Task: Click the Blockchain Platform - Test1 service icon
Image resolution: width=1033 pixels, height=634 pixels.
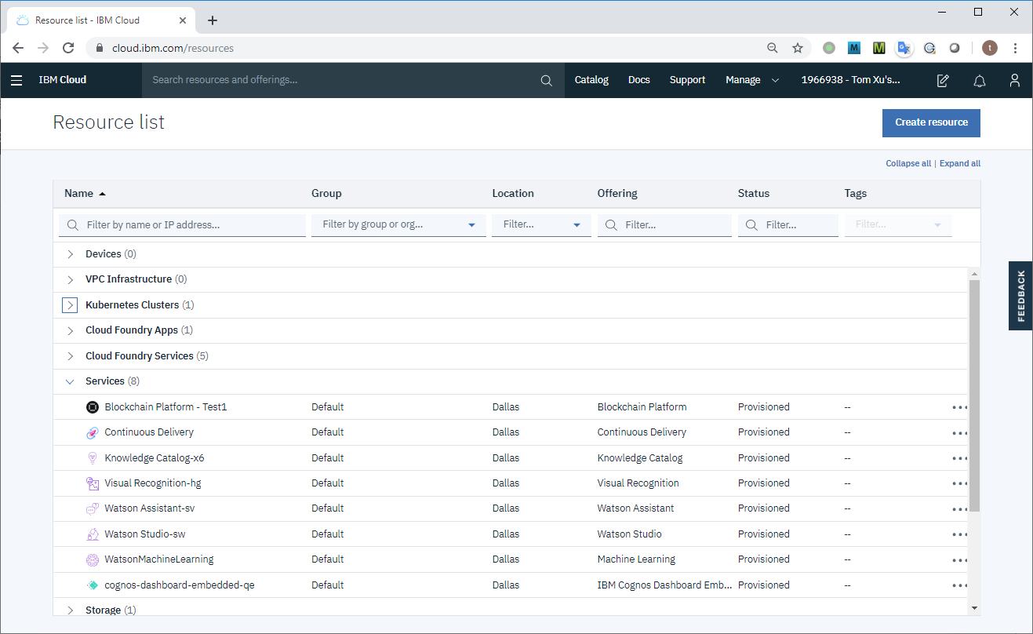Action: [92, 407]
